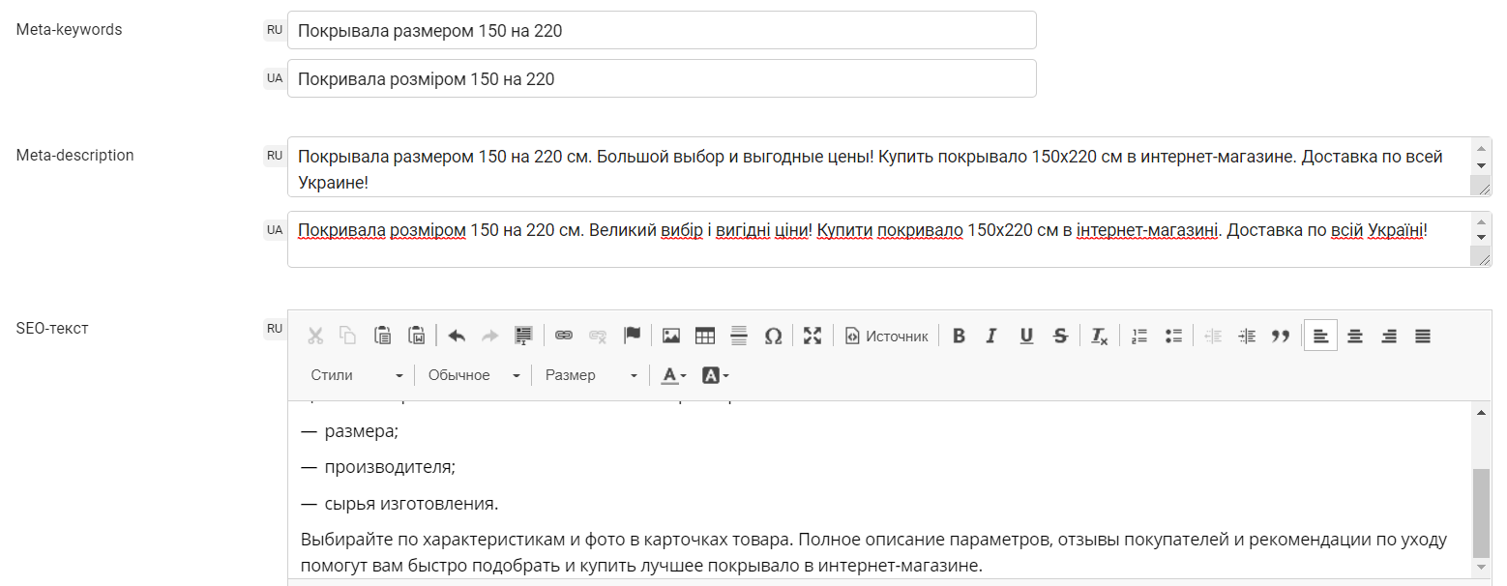
Task: Expand the Обычное paragraph format dropdown
Action: (x=473, y=375)
